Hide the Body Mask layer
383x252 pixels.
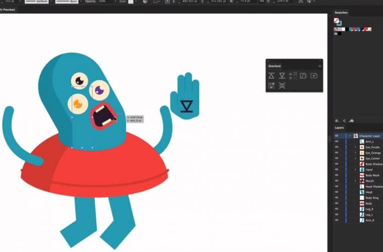[337, 175]
